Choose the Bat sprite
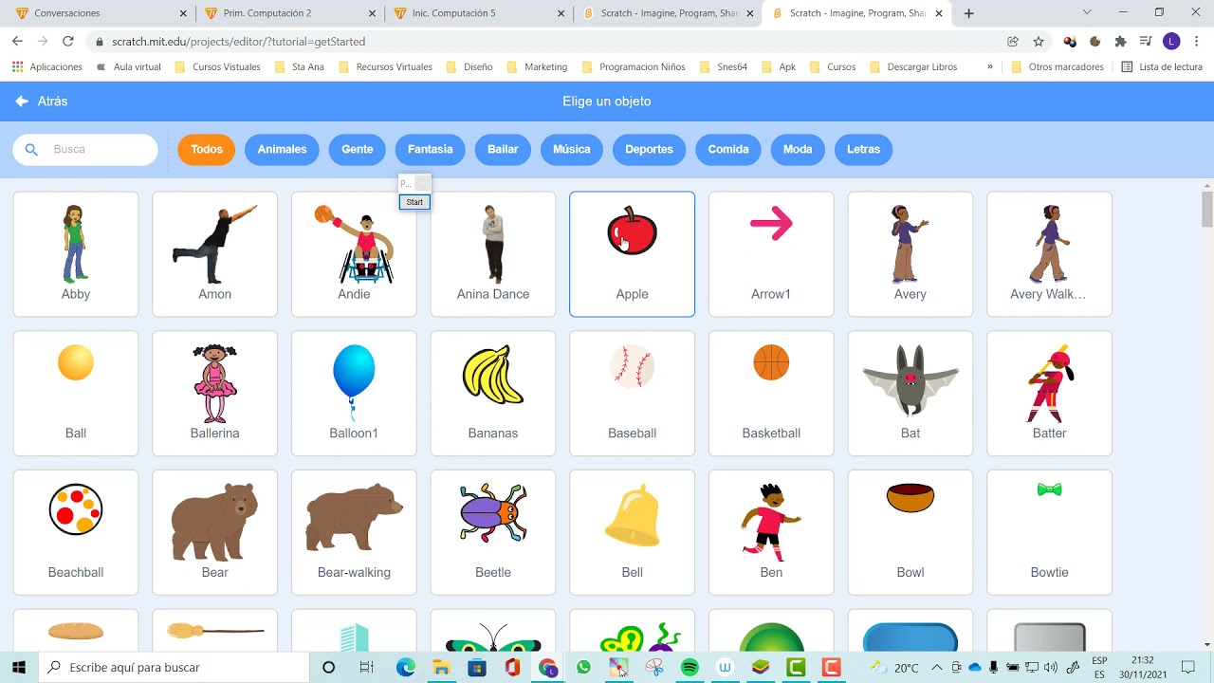The height and width of the screenshot is (683, 1214). [x=910, y=394]
